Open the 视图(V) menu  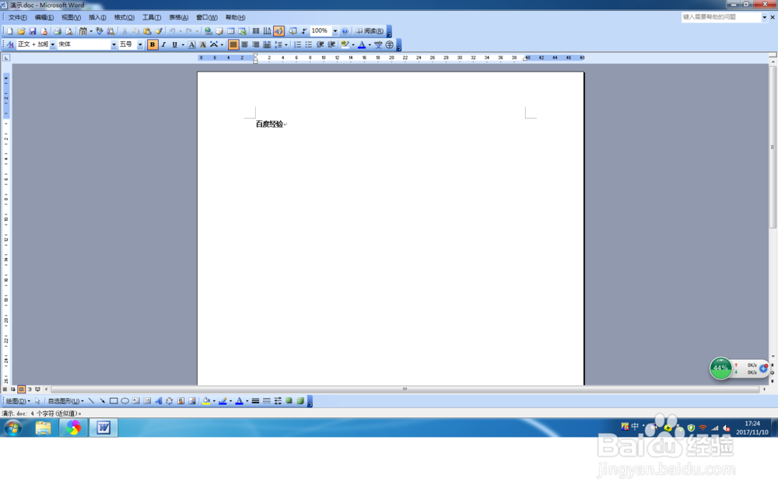coord(71,17)
